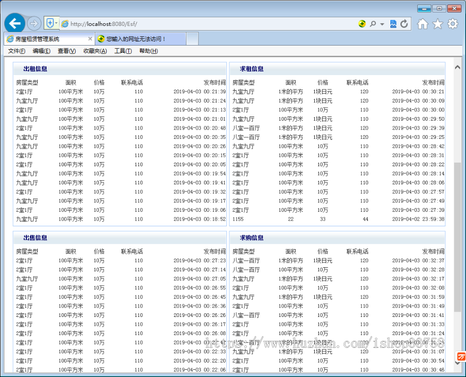Open the Home page icon
Viewport: 466px width, 377px height.
pos(422,23)
